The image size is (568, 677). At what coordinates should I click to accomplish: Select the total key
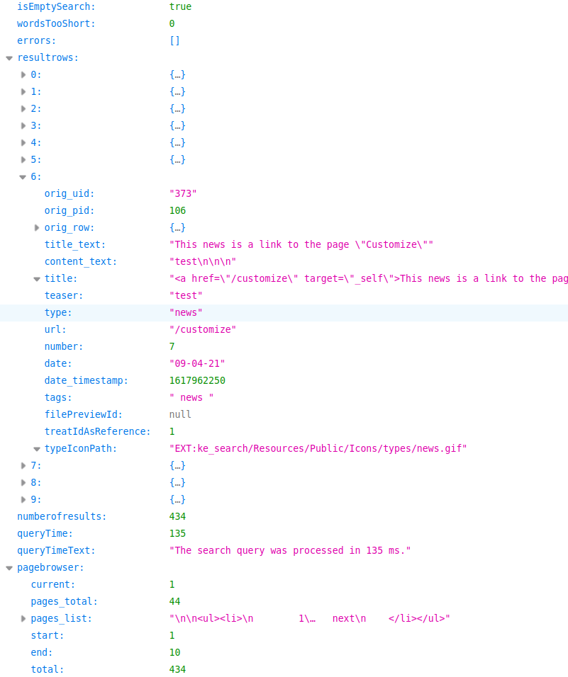point(48,670)
